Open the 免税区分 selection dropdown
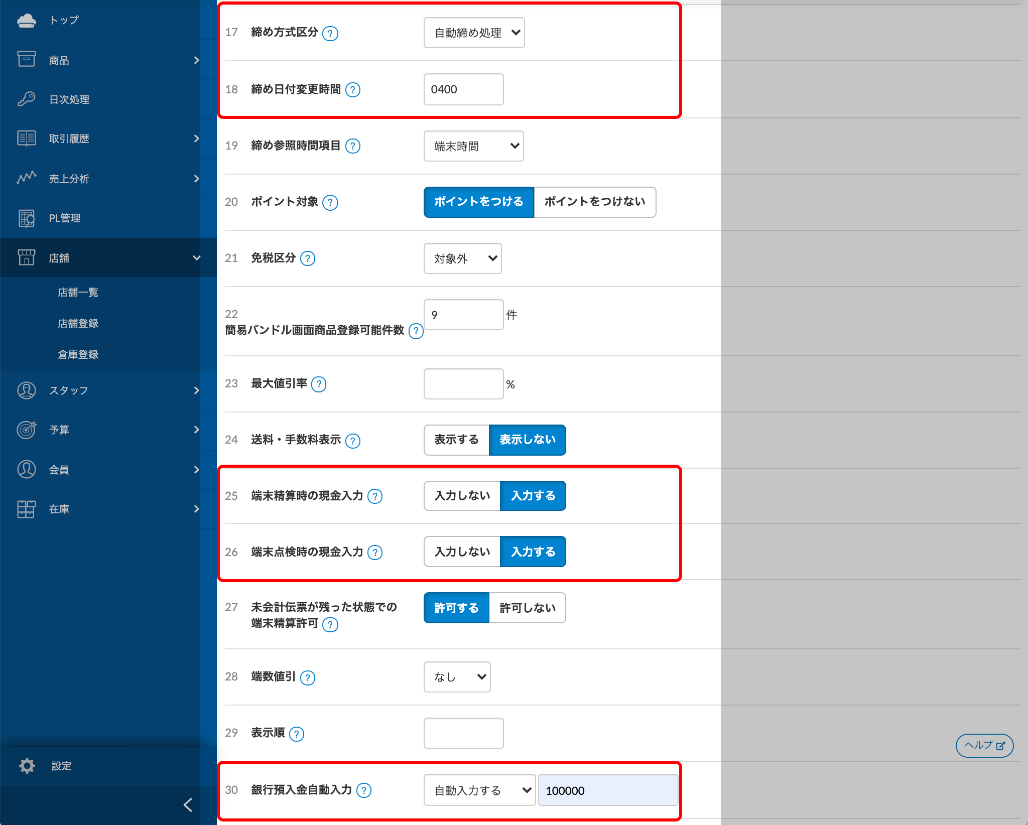1028x825 pixels. [462, 258]
